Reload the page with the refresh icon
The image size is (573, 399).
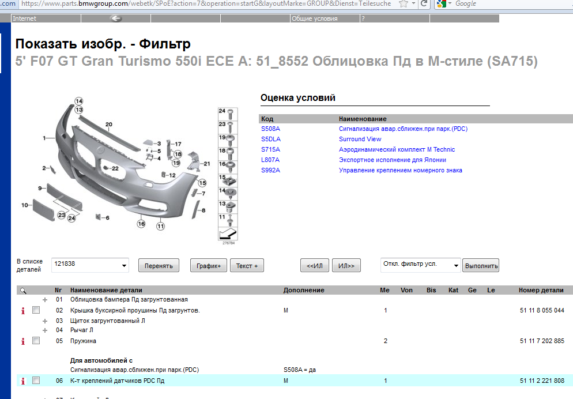[424, 3]
